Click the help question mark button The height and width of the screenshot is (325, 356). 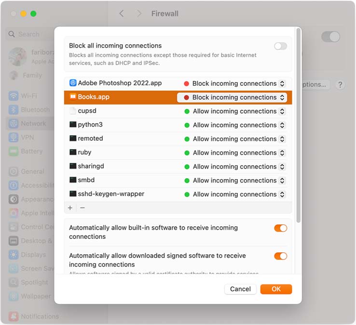340,85
